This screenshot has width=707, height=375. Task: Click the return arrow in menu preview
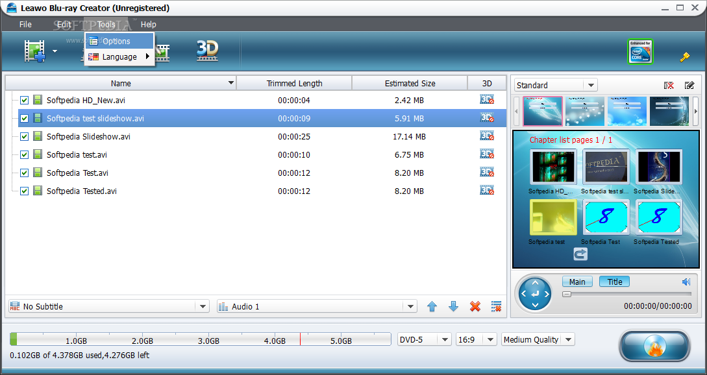tap(580, 254)
